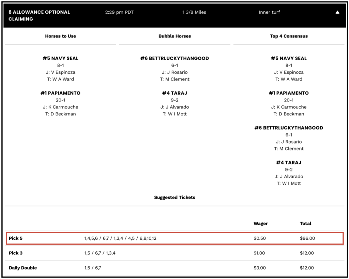Select the Pick 3 selections '1,5 / 6,7 / 1,3,4'
Viewport: 349px width, 279px height.
100,253
